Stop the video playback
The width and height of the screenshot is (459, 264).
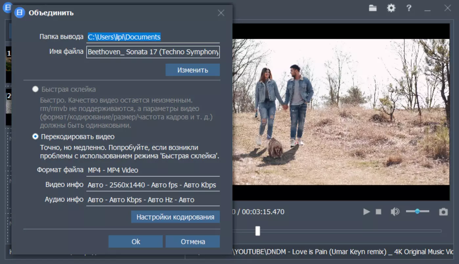coord(379,212)
